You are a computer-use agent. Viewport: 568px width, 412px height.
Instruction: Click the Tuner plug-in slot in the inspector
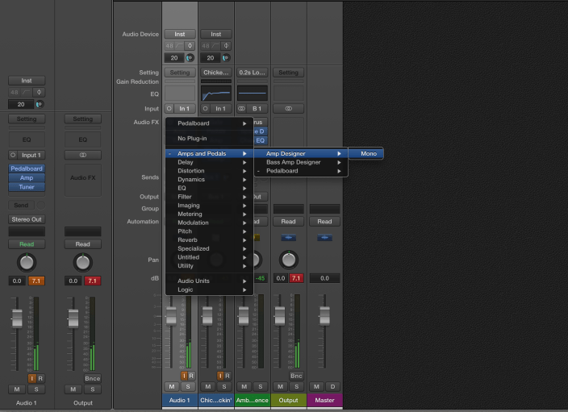pyautogui.click(x=27, y=186)
